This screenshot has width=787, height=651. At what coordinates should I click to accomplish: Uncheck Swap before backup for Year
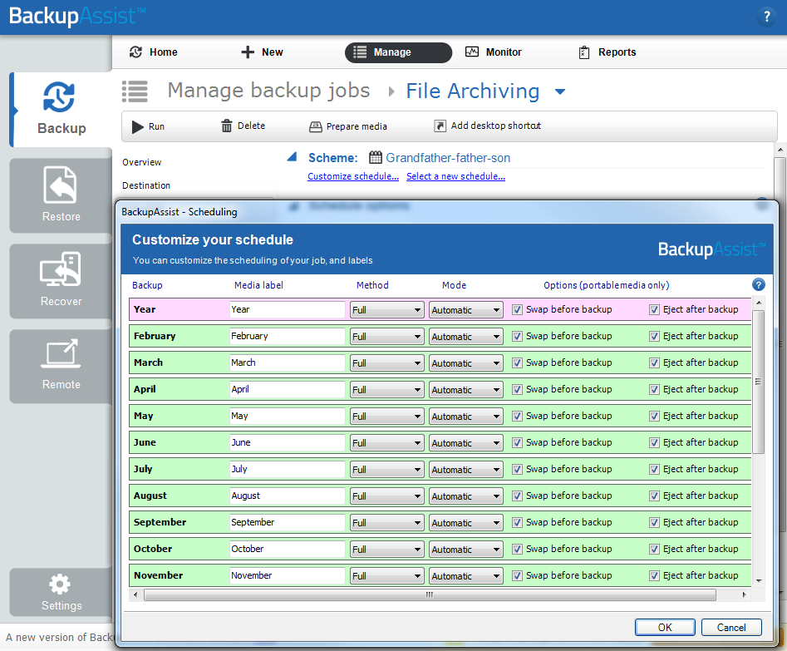pos(518,310)
